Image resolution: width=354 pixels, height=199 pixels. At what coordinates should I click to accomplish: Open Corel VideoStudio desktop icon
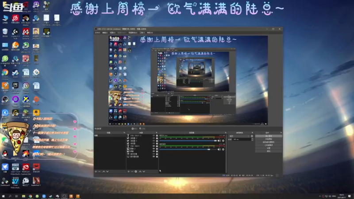pyautogui.click(x=15, y=182)
